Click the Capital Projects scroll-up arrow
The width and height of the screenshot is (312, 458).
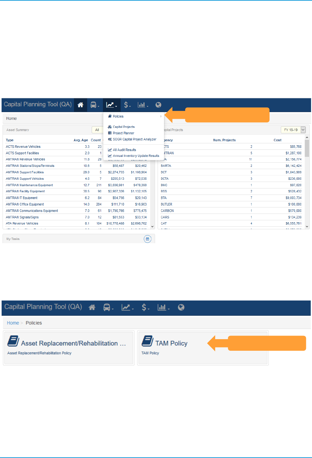click(x=307, y=138)
